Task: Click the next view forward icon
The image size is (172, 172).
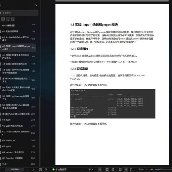Action: pos(46,169)
